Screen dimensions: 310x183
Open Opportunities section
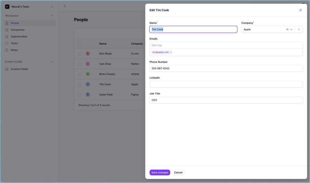click(x=30, y=36)
